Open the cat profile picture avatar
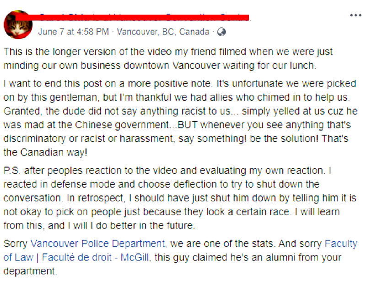 coord(18,25)
